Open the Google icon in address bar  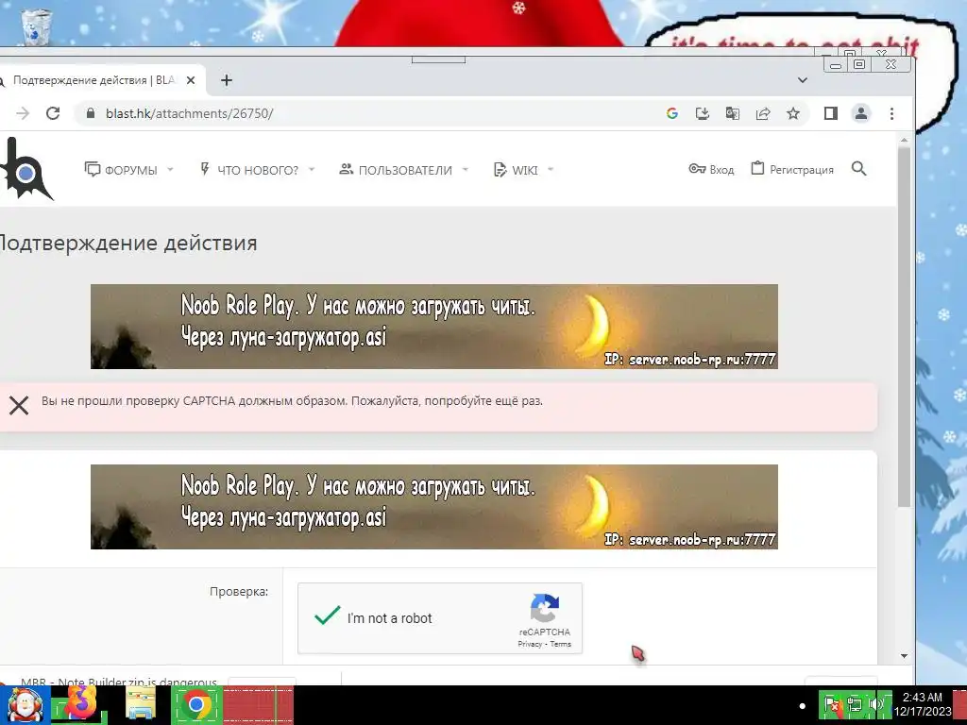[672, 113]
